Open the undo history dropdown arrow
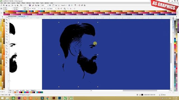179x100 pixels. pyautogui.click(x=23, y=5)
